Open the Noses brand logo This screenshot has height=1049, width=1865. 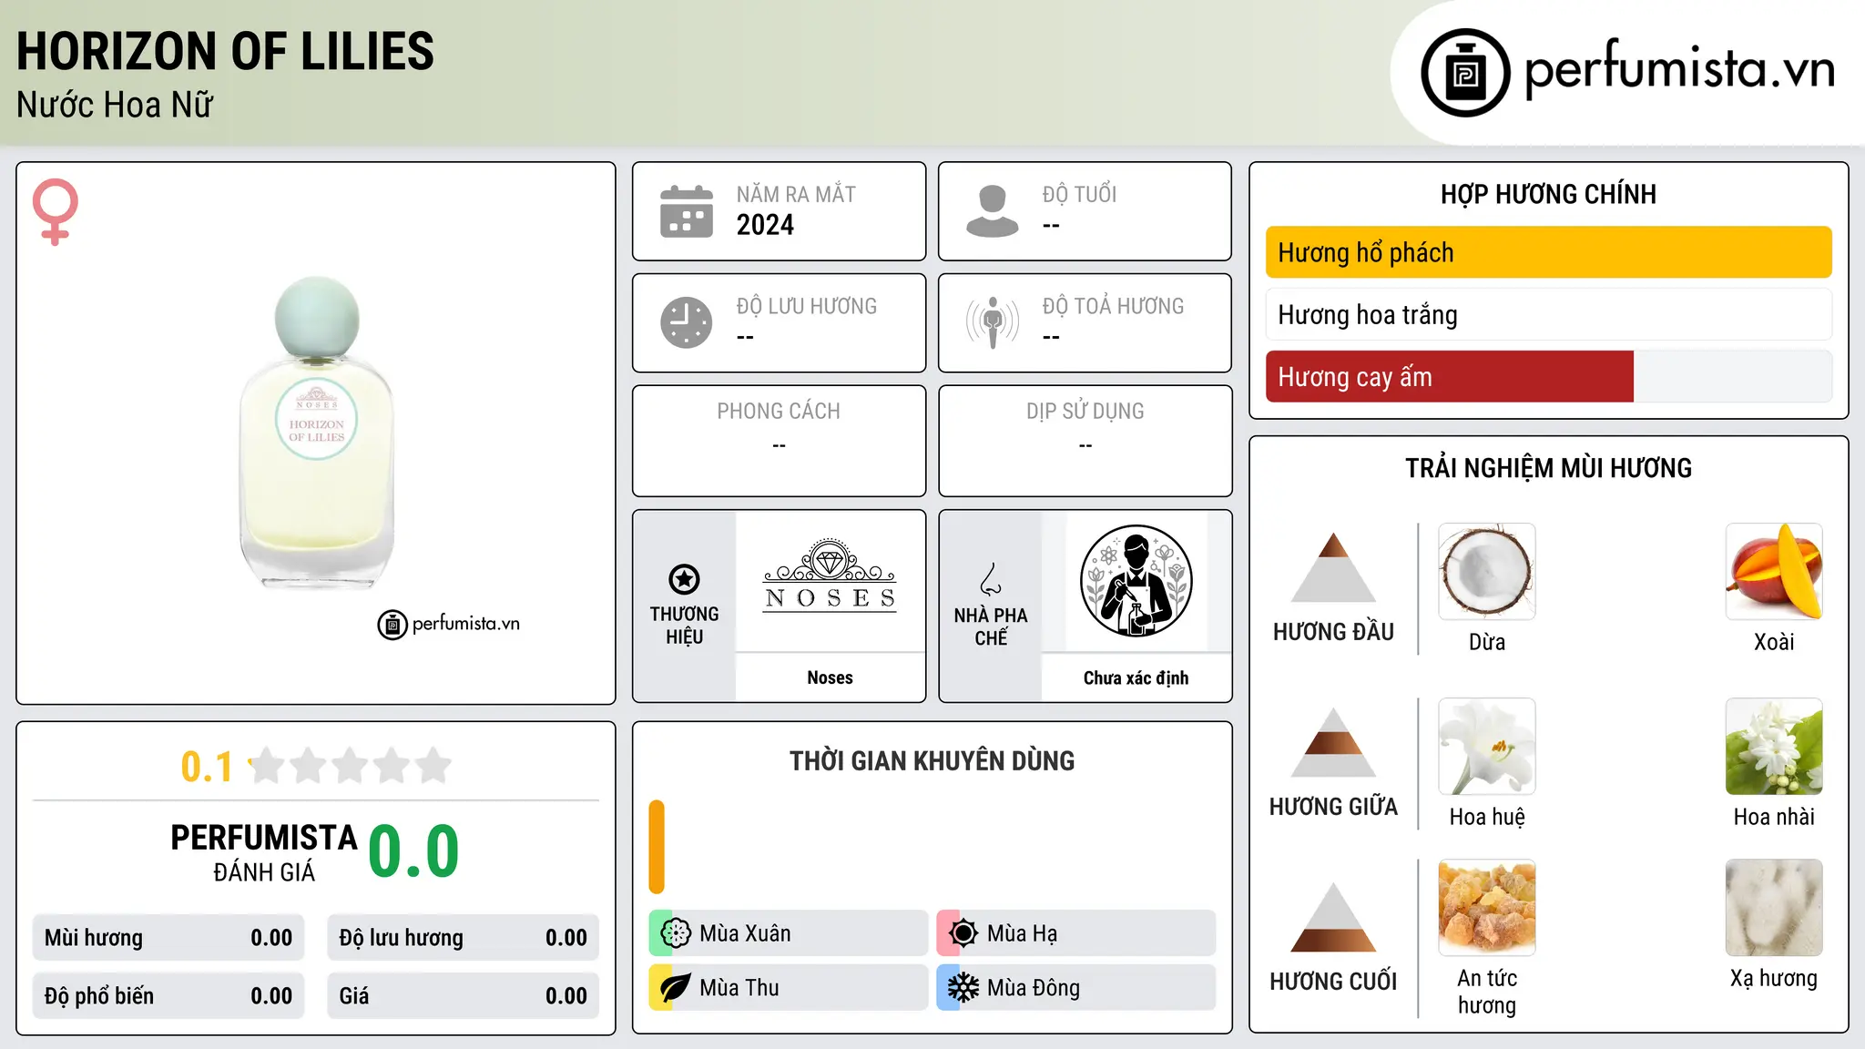pyautogui.click(x=830, y=575)
